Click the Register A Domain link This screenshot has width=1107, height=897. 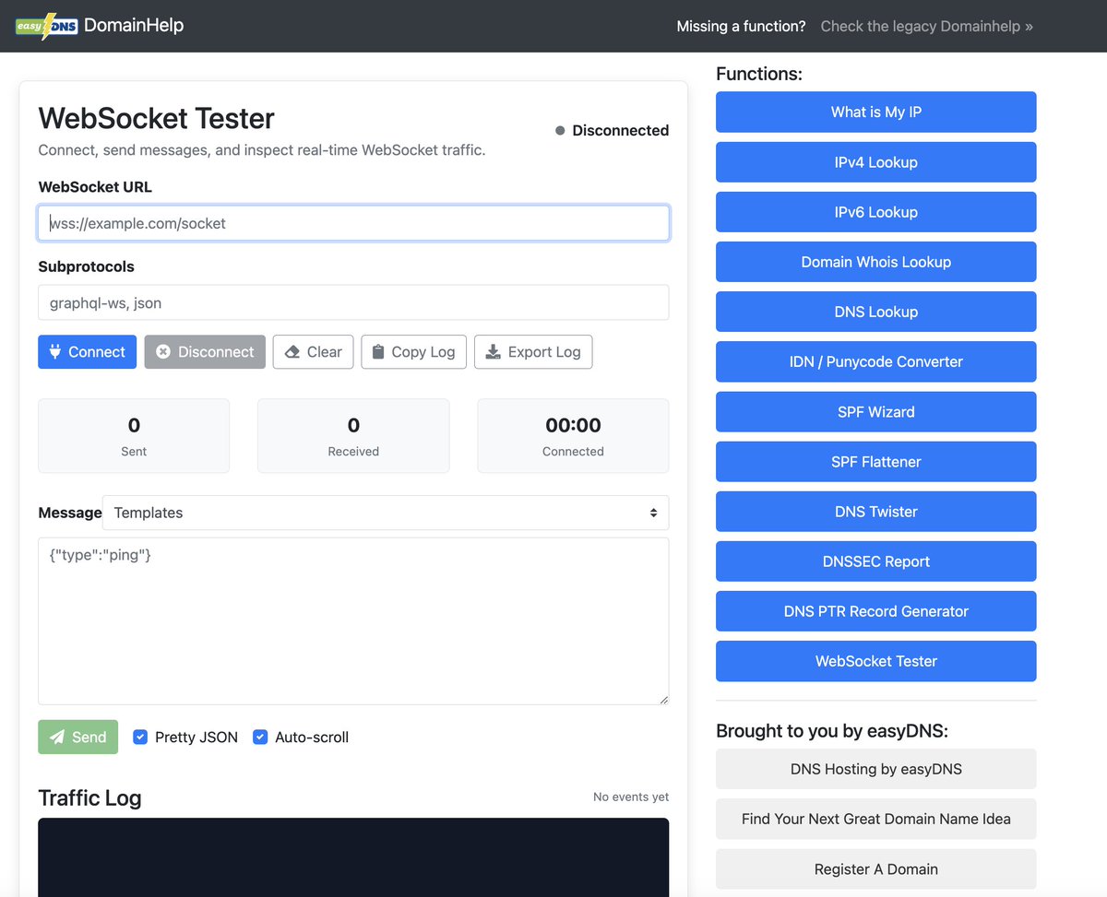tap(875, 869)
